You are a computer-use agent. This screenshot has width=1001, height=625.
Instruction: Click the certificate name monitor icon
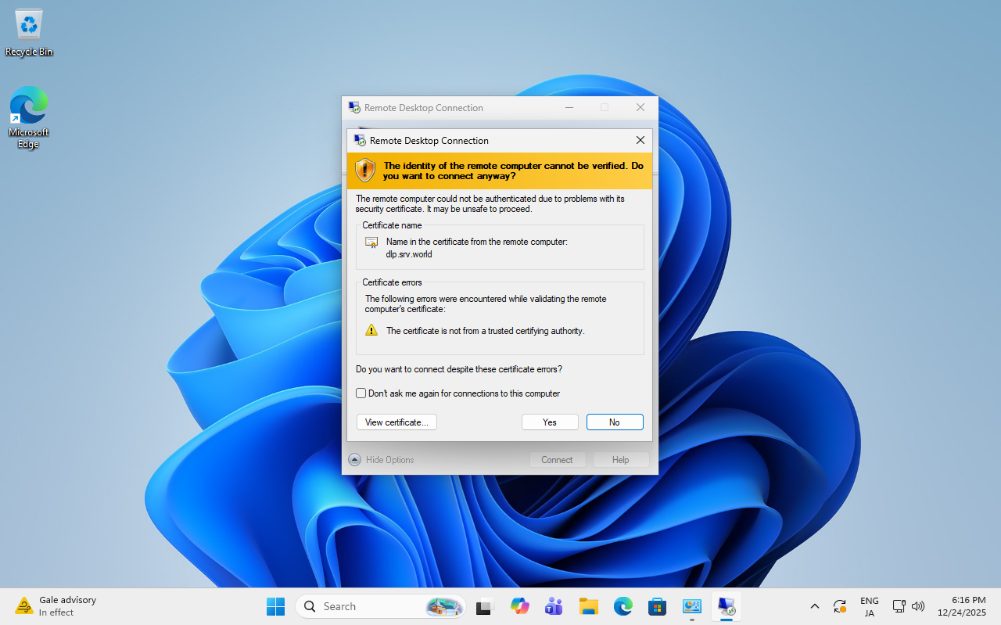[371, 242]
